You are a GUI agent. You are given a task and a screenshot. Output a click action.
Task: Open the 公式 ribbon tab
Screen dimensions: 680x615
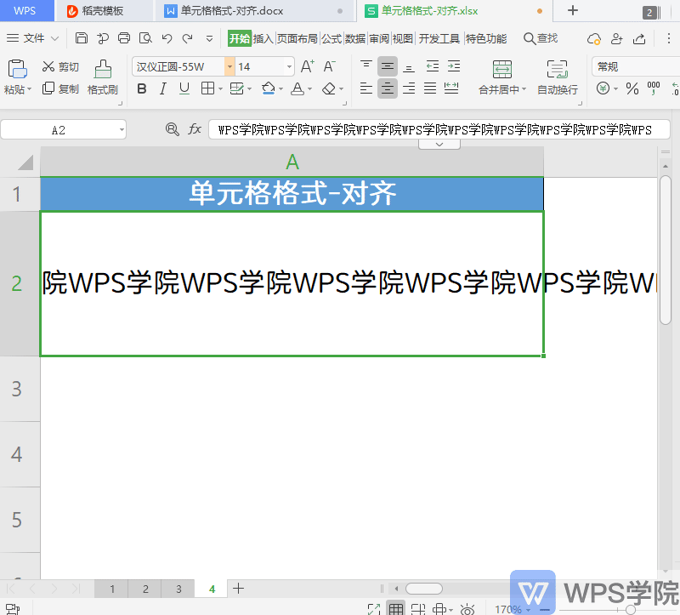pos(331,38)
